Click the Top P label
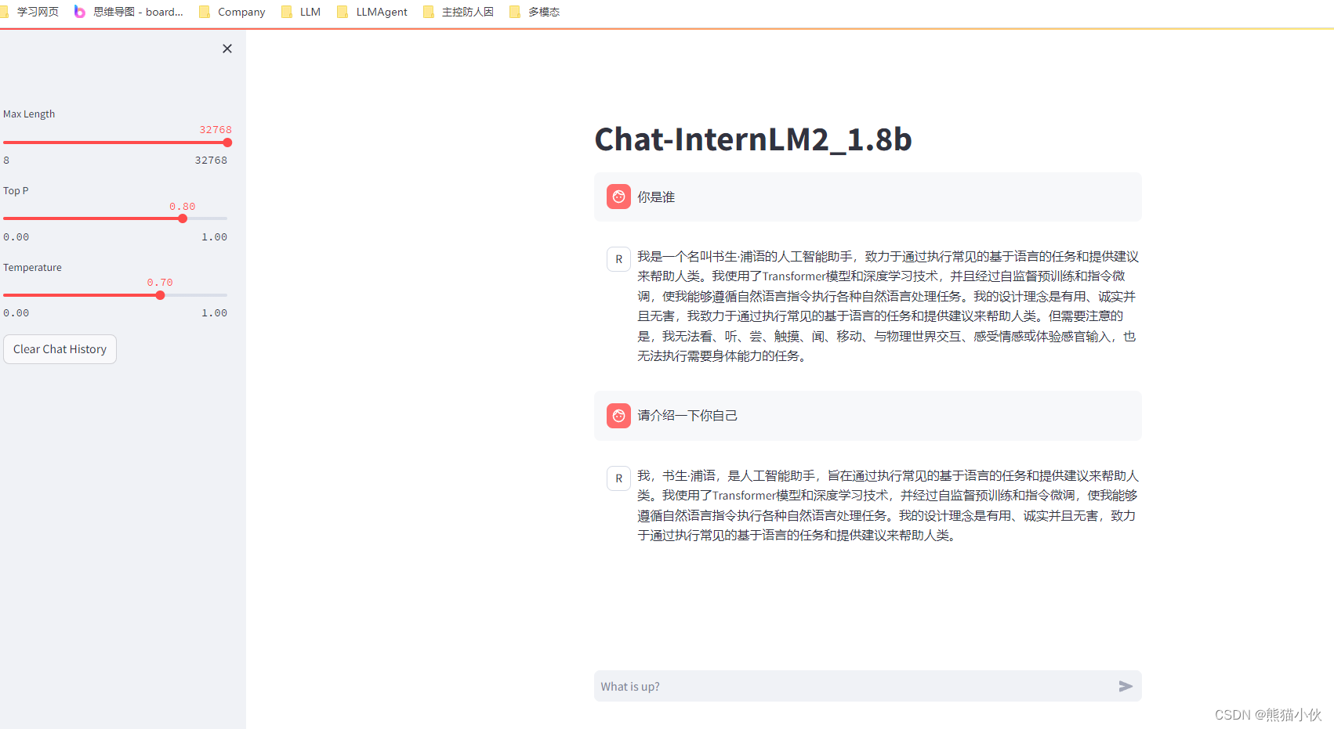Image resolution: width=1334 pixels, height=729 pixels. pyautogui.click(x=16, y=191)
